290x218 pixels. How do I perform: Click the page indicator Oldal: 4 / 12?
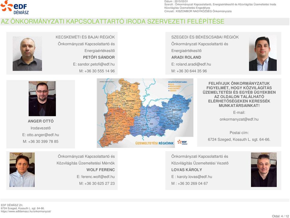[x=280, y=216]
